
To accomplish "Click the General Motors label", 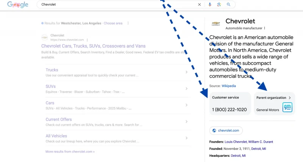I will (x=268, y=110).
